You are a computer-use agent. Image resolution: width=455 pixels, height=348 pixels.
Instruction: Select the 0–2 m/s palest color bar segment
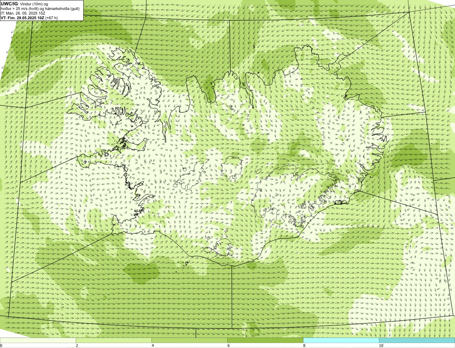pyautogui.click(x=38, y=341)
